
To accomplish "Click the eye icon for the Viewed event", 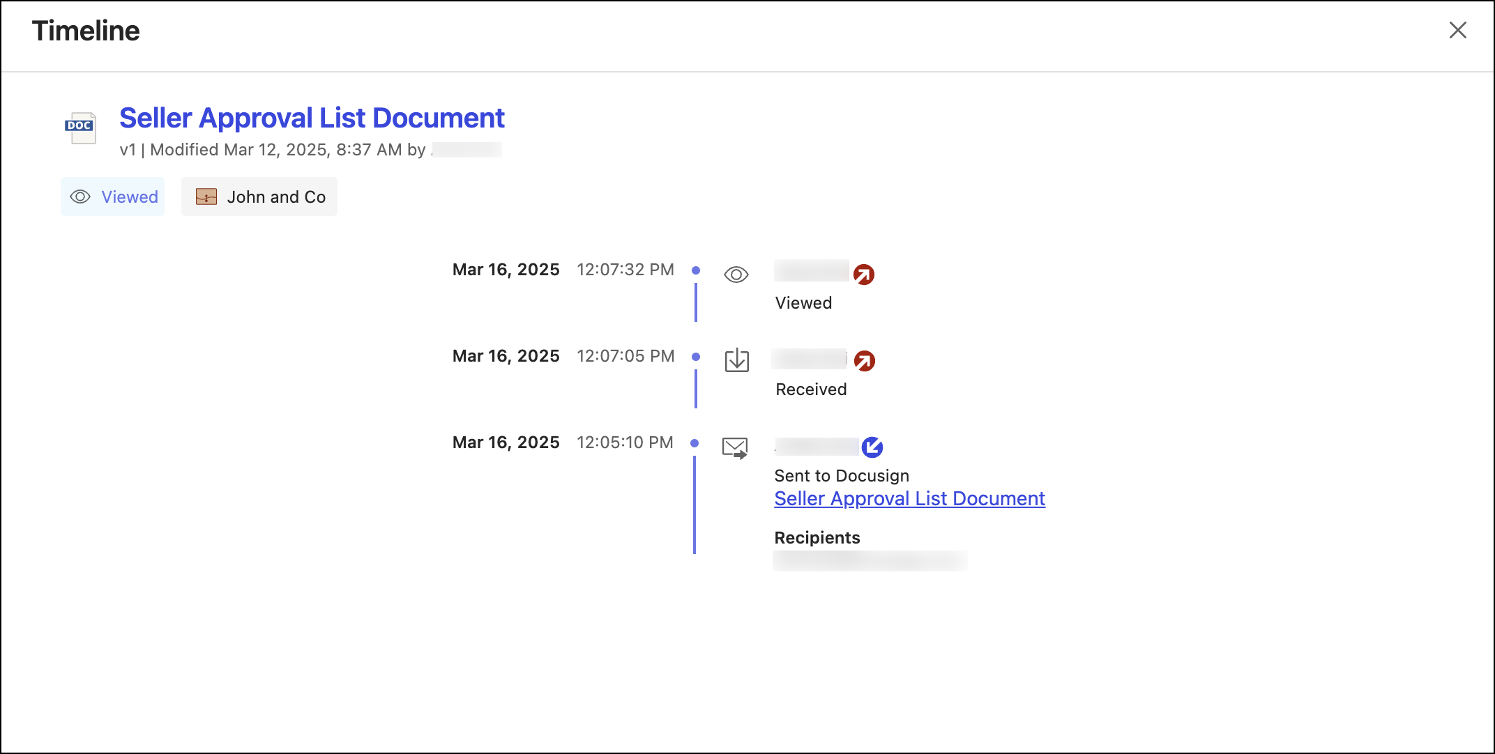I will point(736,274).
